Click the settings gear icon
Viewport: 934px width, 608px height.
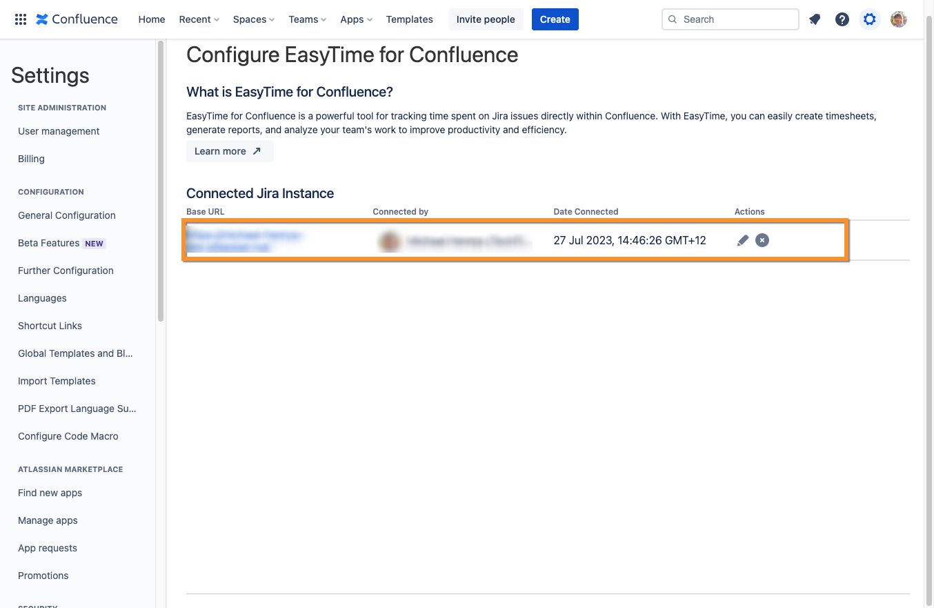click(870, 19)
